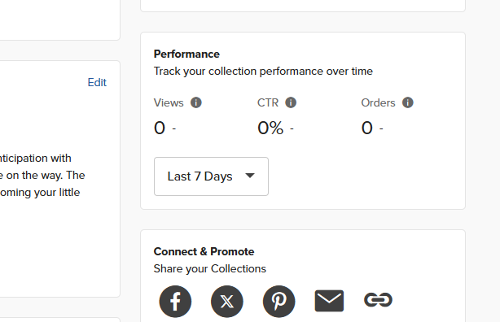The height and width of the screenshot is (322, 500).
Task: Click the Orders metric label
Action: click(378, 102)
